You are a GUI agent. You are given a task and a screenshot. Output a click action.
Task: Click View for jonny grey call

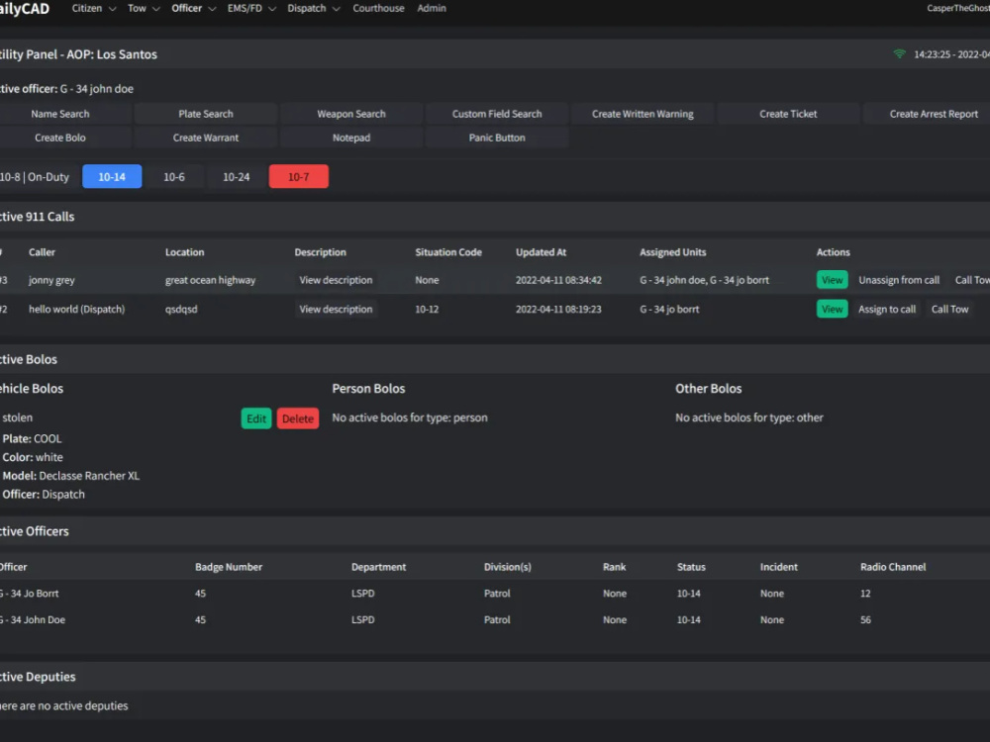point(833,280)
